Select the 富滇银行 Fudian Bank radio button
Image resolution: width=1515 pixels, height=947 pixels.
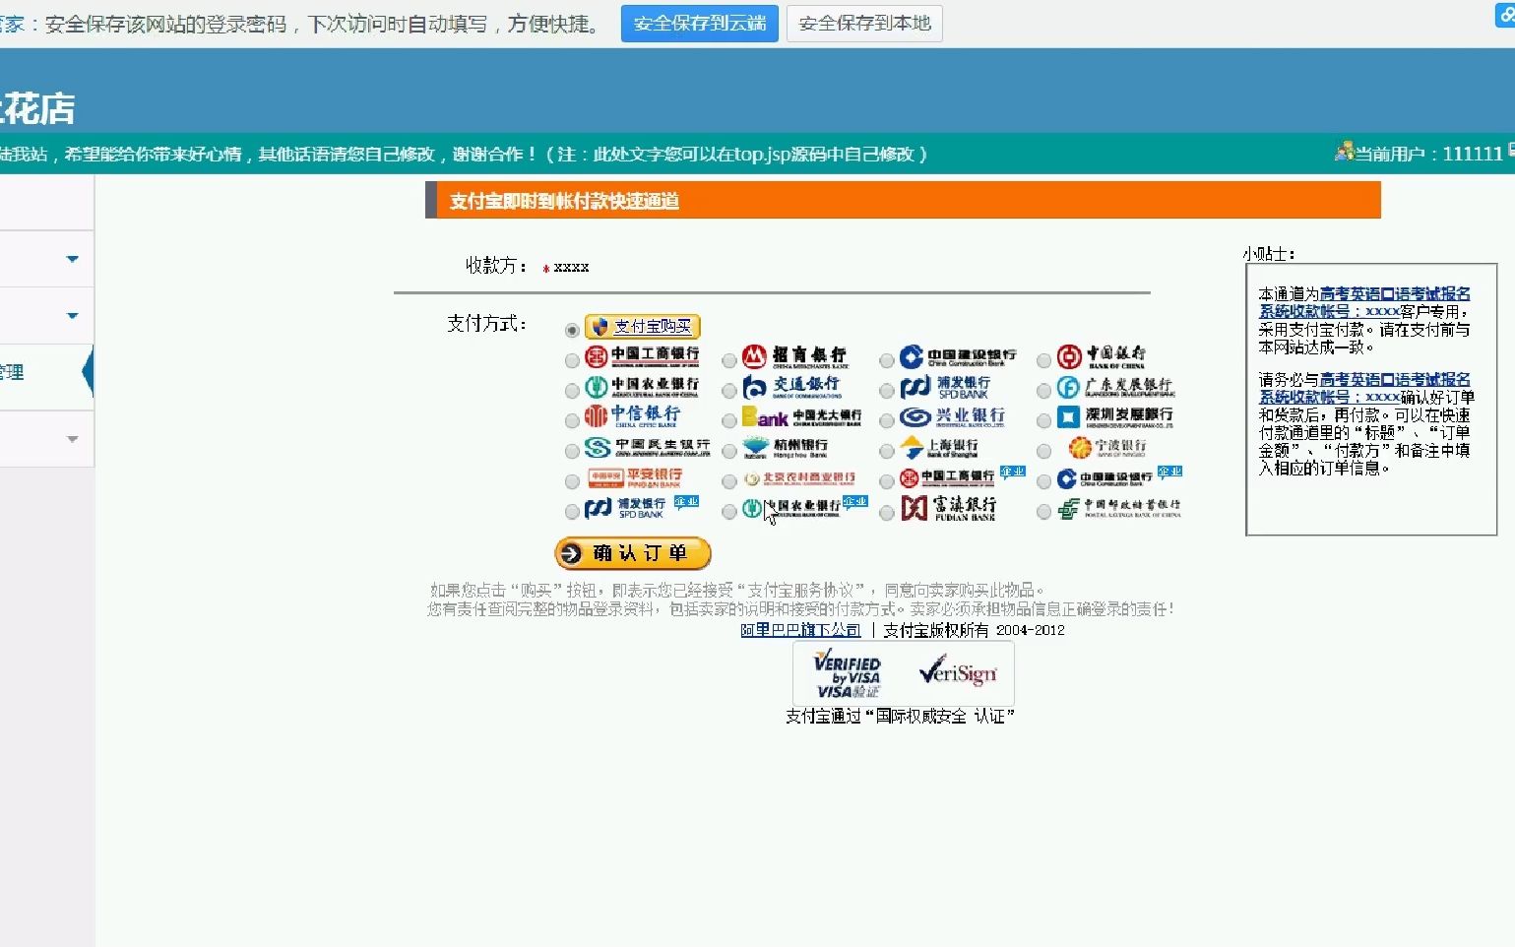tap(887, 512)
